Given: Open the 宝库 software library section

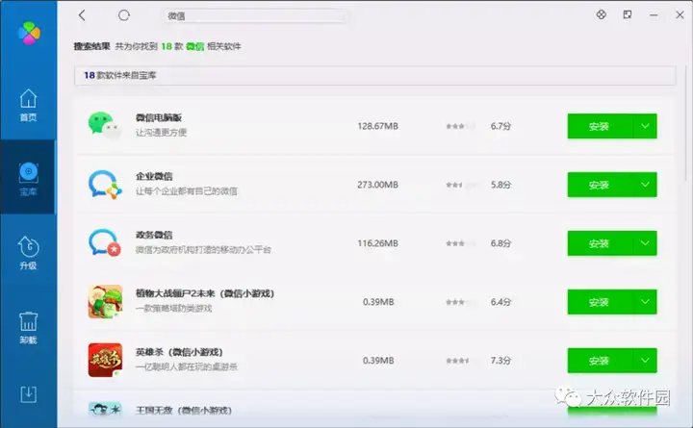Looking at the screenshot, I should pyautogui.click(x=28, y=179).
